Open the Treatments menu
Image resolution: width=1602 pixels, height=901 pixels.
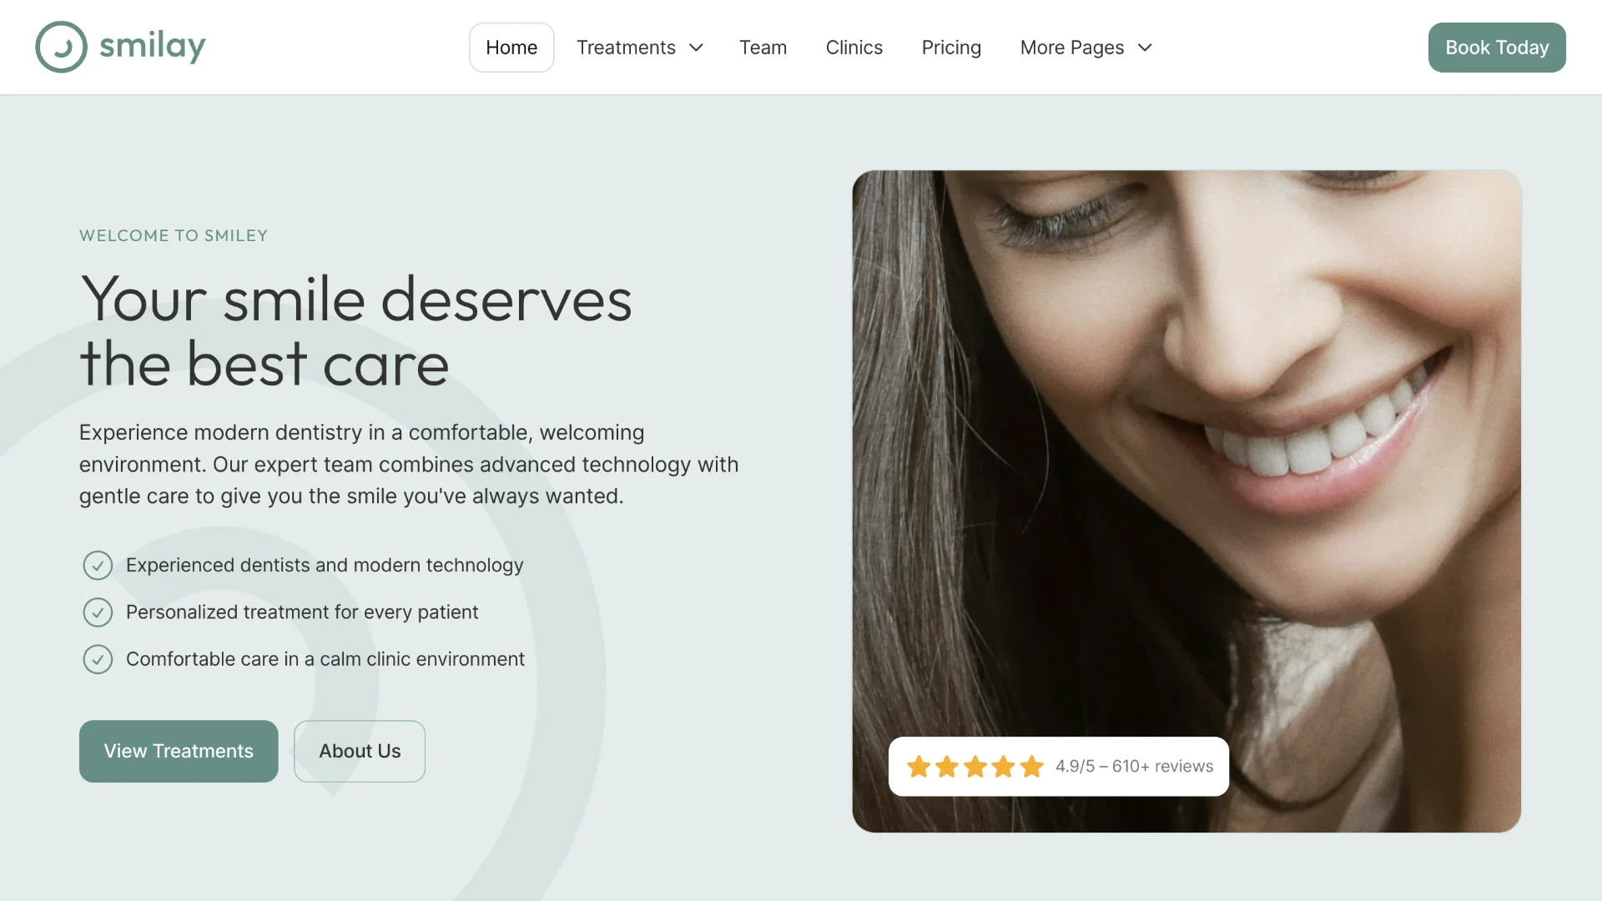pyautogui.click(x=640, y=48)
